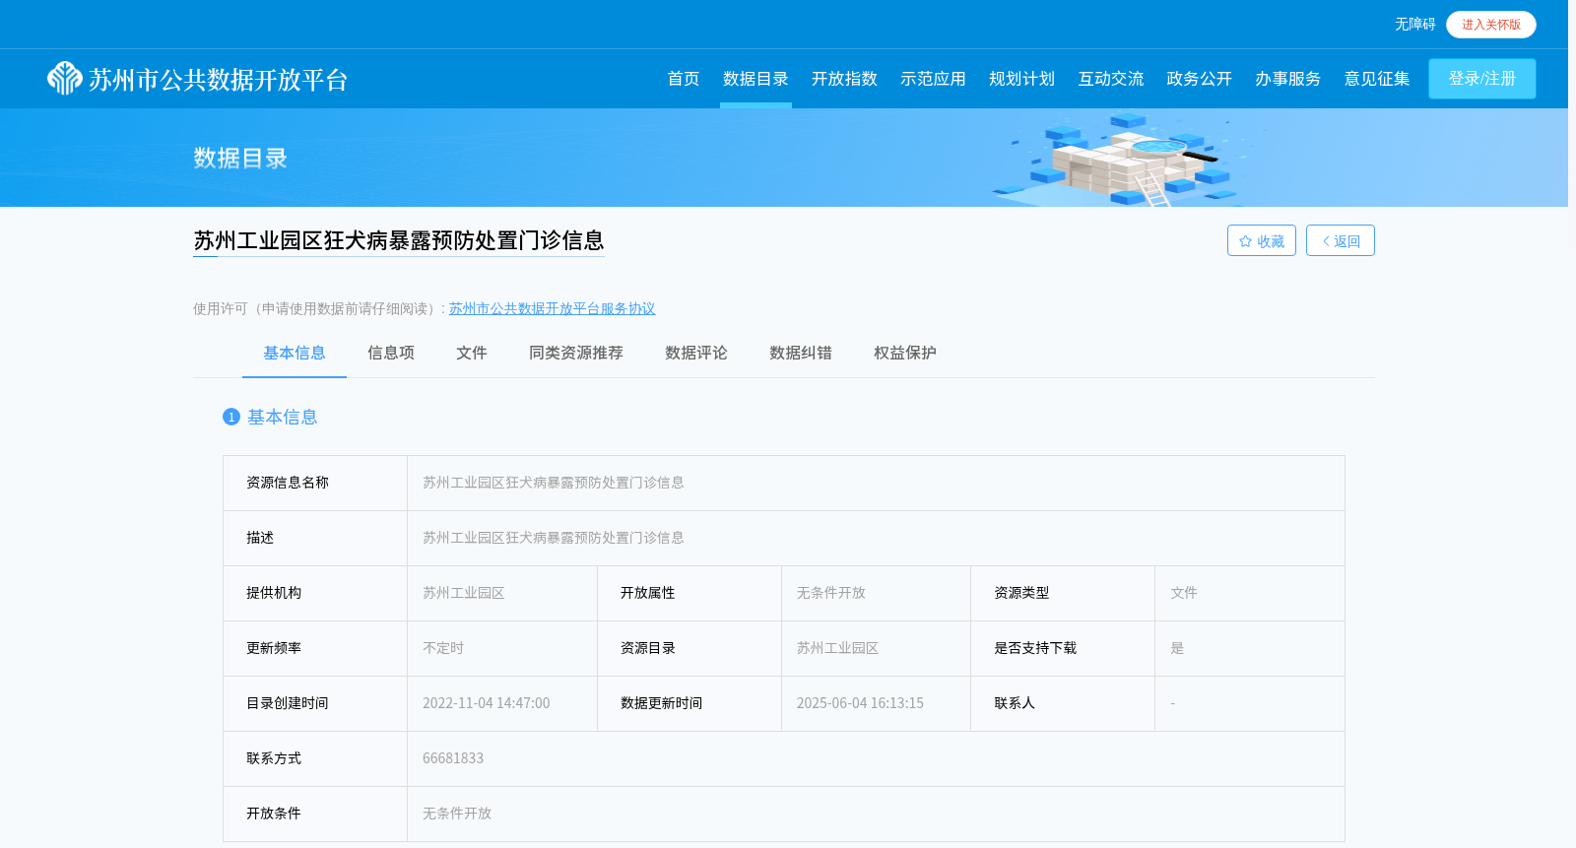
Task: Open the 苏州市公共数据开放平台服务协议 link
Action: click(552, 309)
